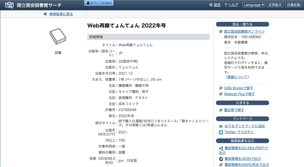The image size is (304, 167).
Task: Click the 出版年月日等 value 2021.12
Action: pyautogui.click(x=126, y=73)
